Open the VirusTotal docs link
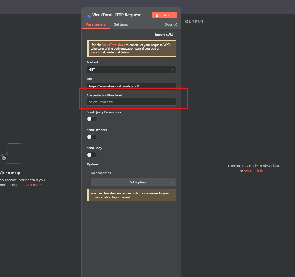The width and height of the screenshot is (295, 277). coord(113,45)
